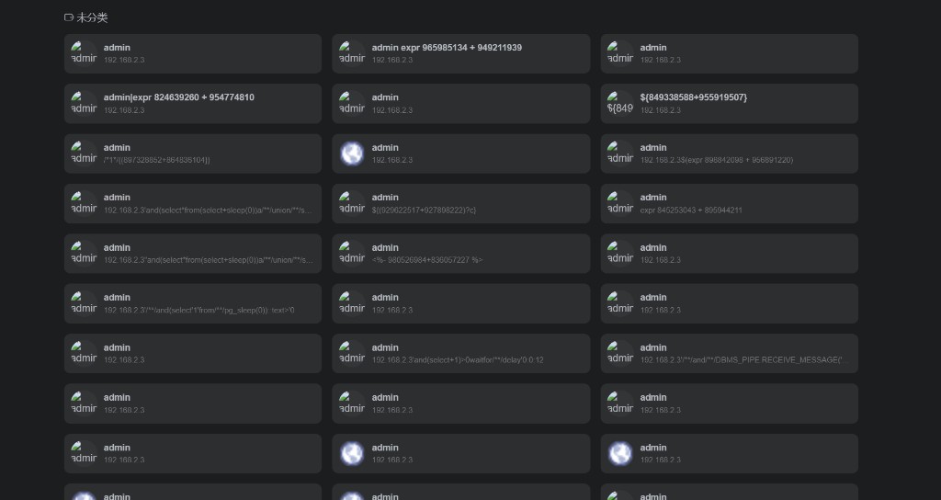Open the card mentioning DBMS_PIPE.RECEIVE_MESSAGE

(x=729, y=353)
